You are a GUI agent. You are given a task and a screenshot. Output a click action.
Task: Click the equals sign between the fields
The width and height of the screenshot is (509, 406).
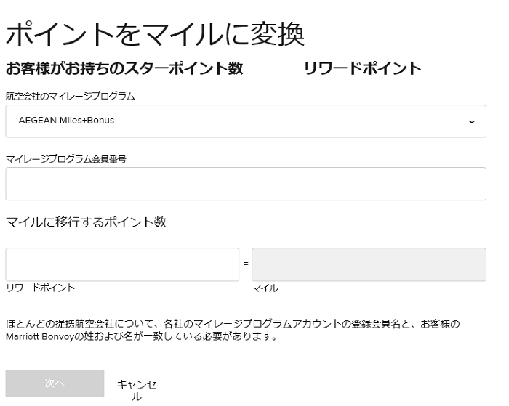coord(246,264)
